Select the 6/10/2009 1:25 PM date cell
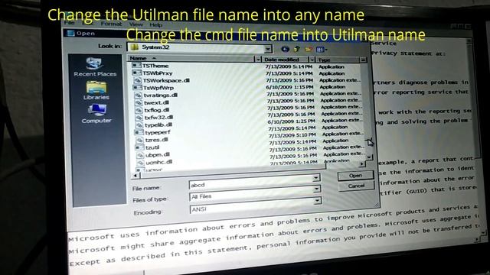 (x=291, y=121)
